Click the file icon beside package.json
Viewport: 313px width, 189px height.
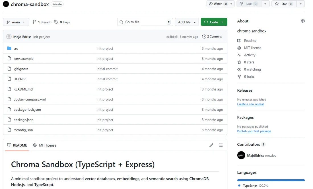click(x=9, y=120)
